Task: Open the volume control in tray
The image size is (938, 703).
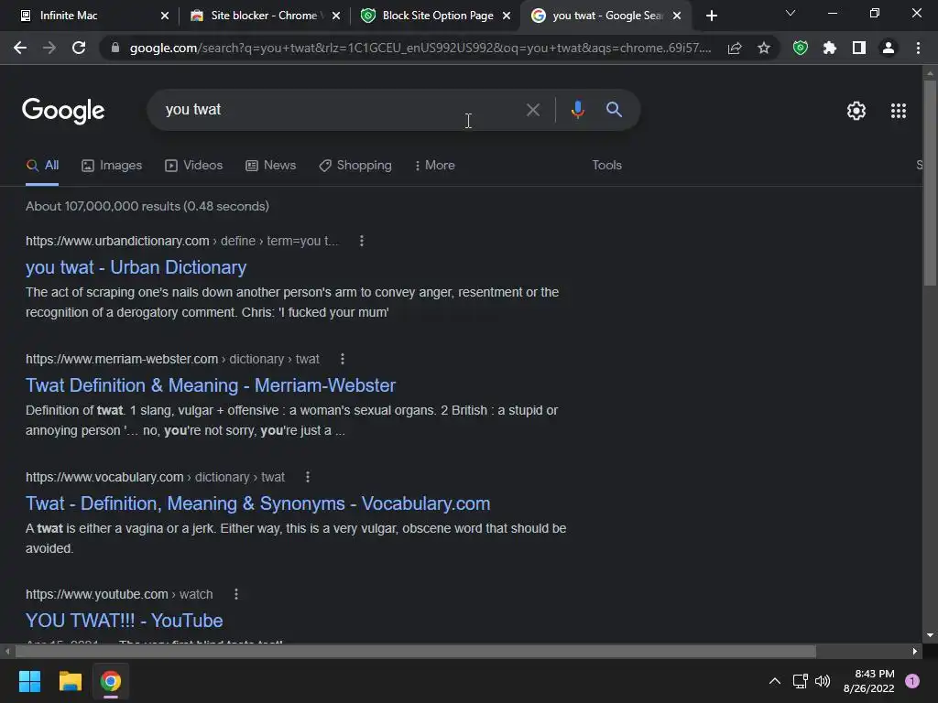Action: pos(823,681)
